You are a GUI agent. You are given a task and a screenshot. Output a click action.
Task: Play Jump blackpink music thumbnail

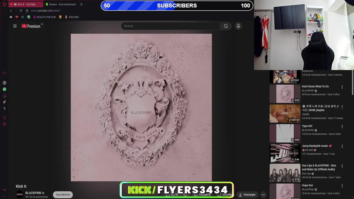click(285, 153)
